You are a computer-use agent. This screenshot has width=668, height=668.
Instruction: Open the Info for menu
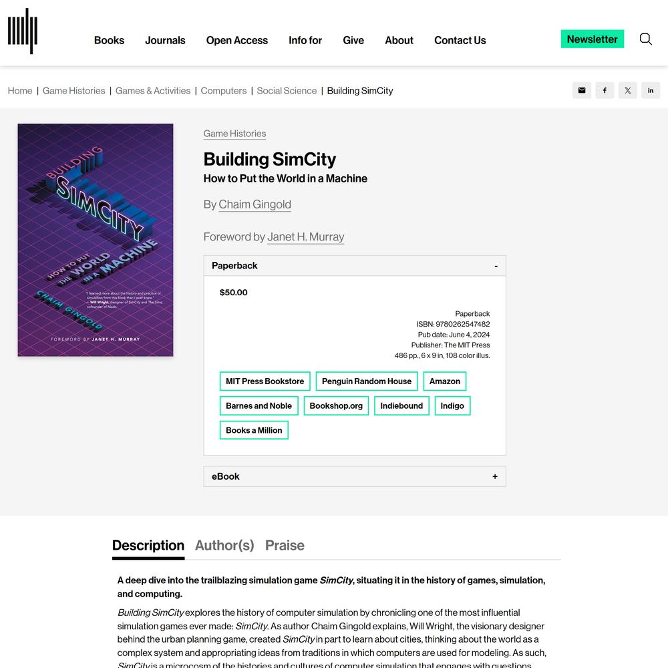point(305,40)
